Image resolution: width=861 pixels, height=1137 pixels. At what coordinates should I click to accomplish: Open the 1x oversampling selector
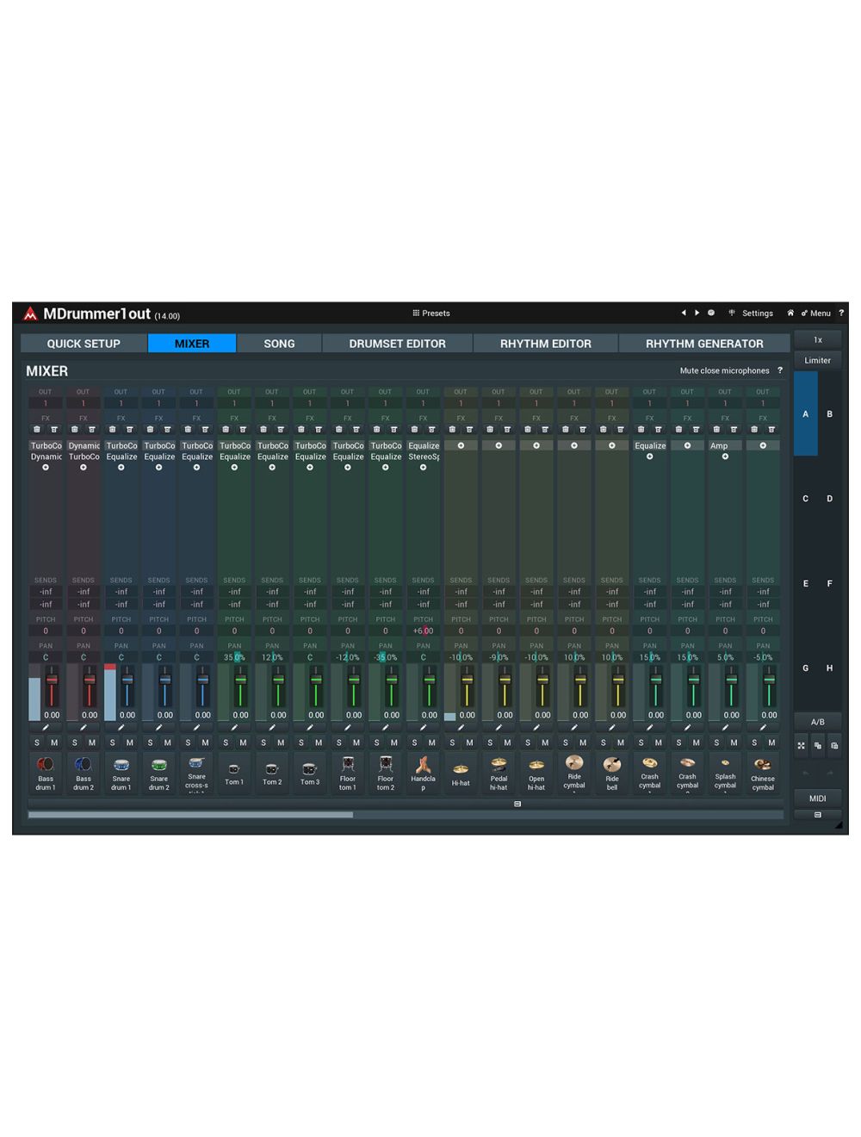click(x=817, y=339)
